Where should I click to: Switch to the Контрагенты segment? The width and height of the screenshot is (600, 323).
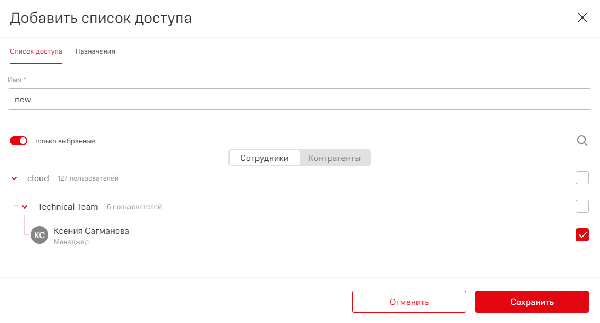(x=334, y=158)
